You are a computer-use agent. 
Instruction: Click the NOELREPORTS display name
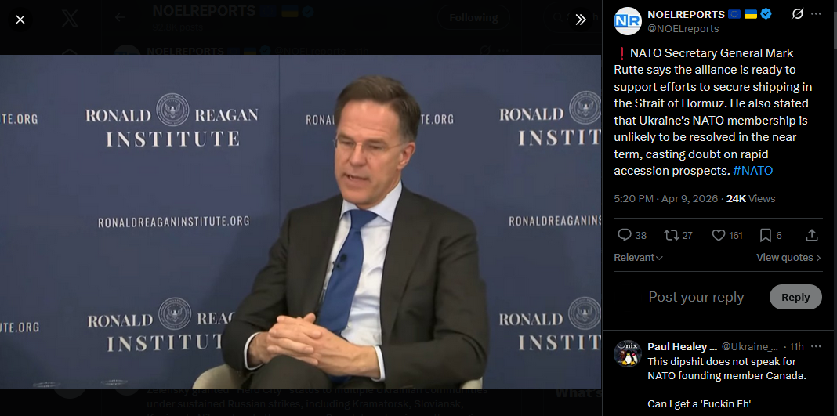[x=686, y=14]
